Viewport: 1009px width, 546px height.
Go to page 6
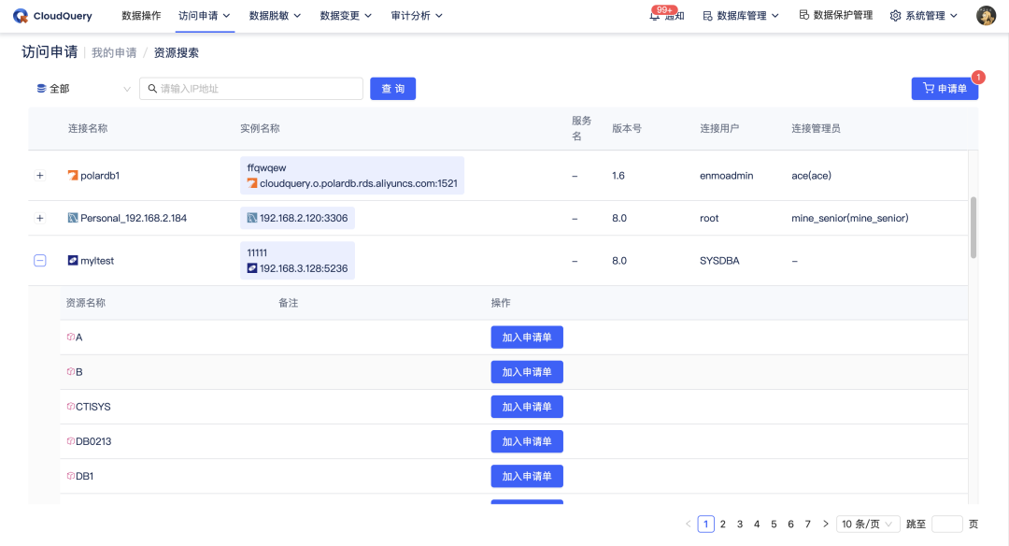791,524
